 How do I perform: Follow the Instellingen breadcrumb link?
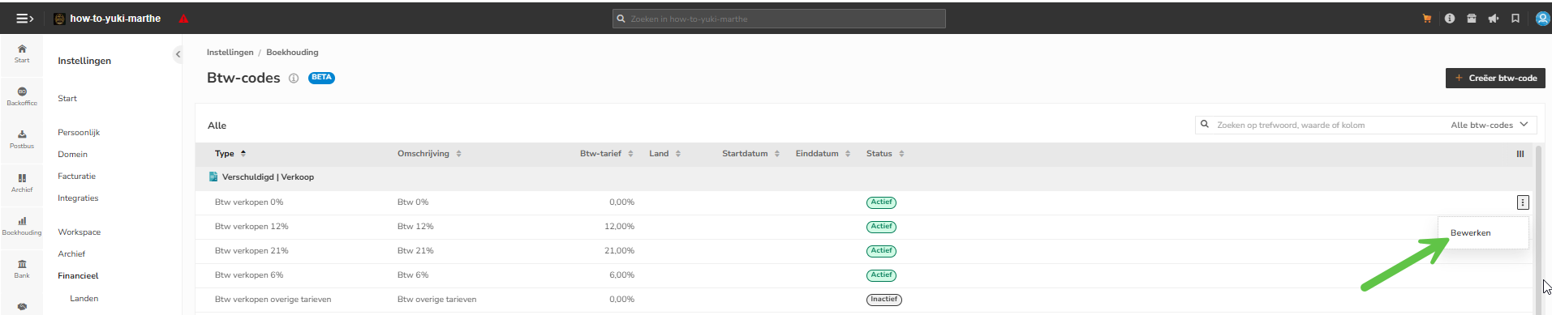click(x=230, y=53)
